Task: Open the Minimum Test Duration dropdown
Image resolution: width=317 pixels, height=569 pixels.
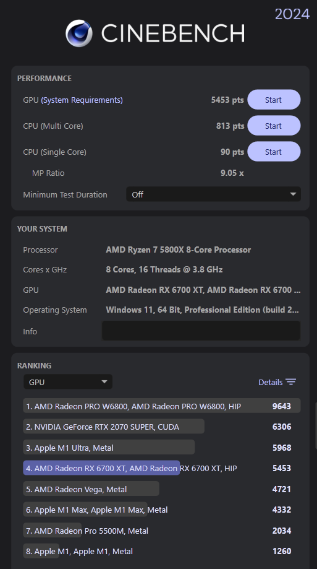Action: [213, 194]
